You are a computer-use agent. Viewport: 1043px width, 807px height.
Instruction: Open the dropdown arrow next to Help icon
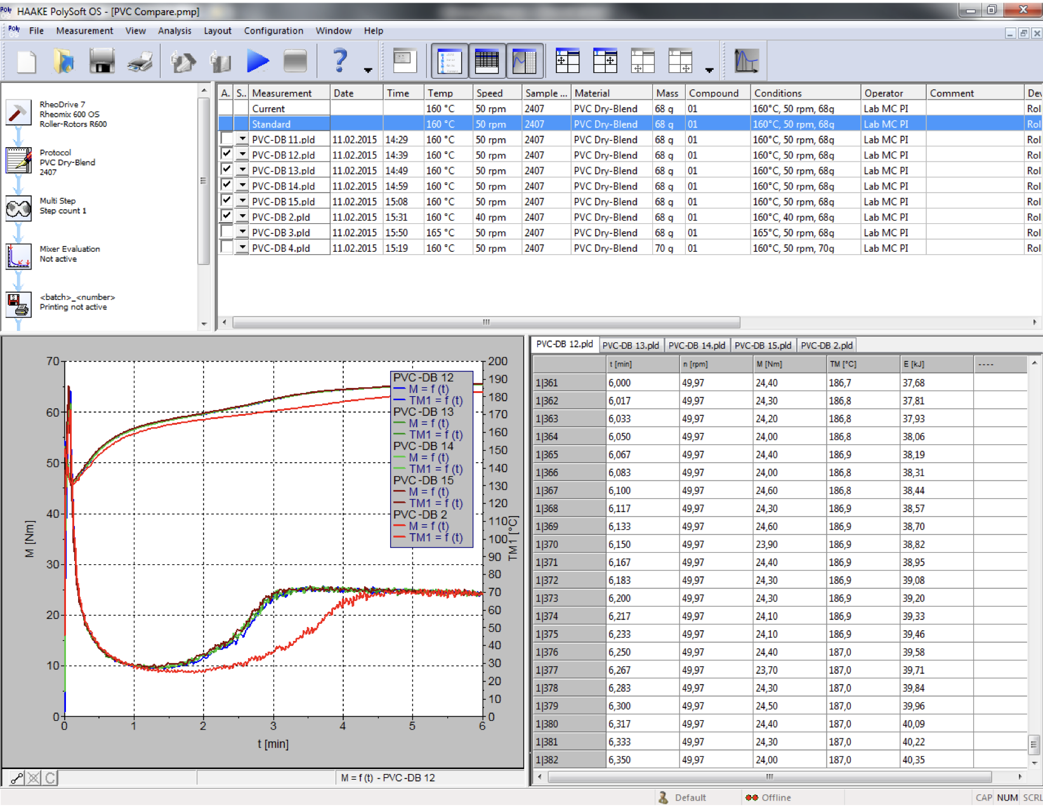[x=368, y=70]
